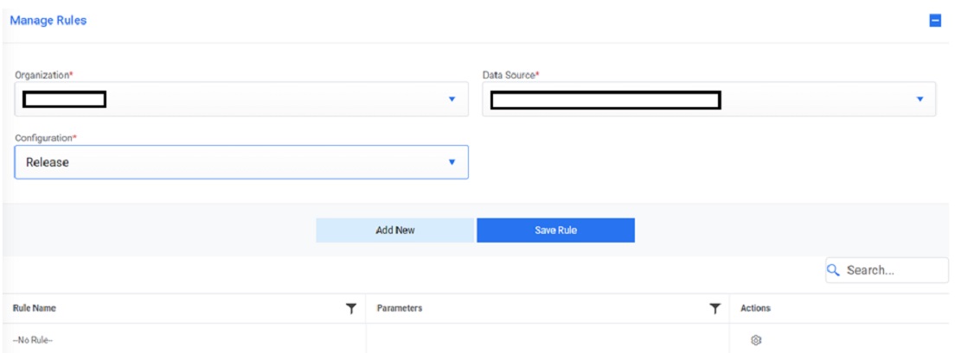
Task: Click the redacted Organization field value
Action: (65, 99)
